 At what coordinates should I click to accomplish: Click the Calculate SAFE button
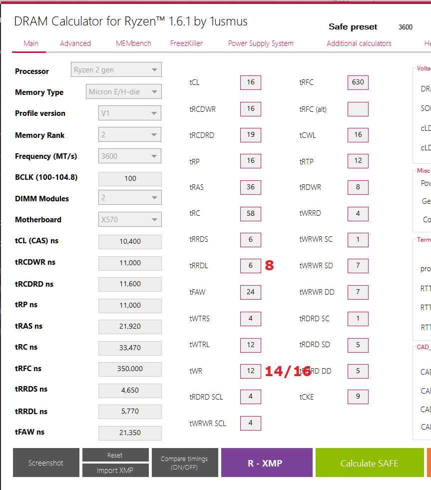click(370, 463)
